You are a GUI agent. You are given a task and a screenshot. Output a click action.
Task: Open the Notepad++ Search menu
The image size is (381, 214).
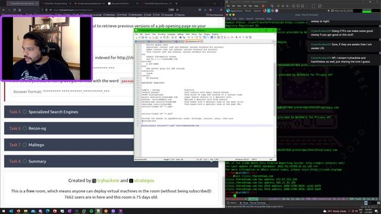(147, 34)
